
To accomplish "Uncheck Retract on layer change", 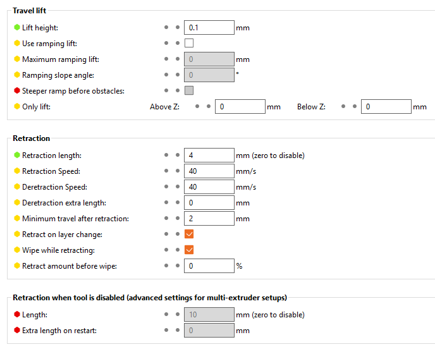I will coord(189,234).
